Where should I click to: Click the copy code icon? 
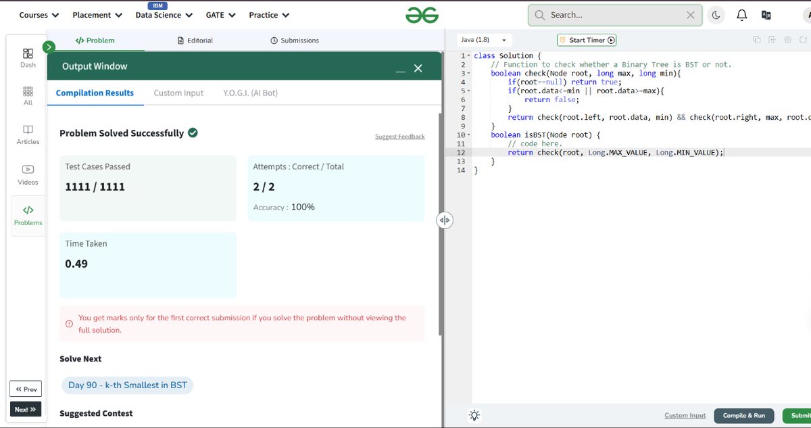click(757, 40)
